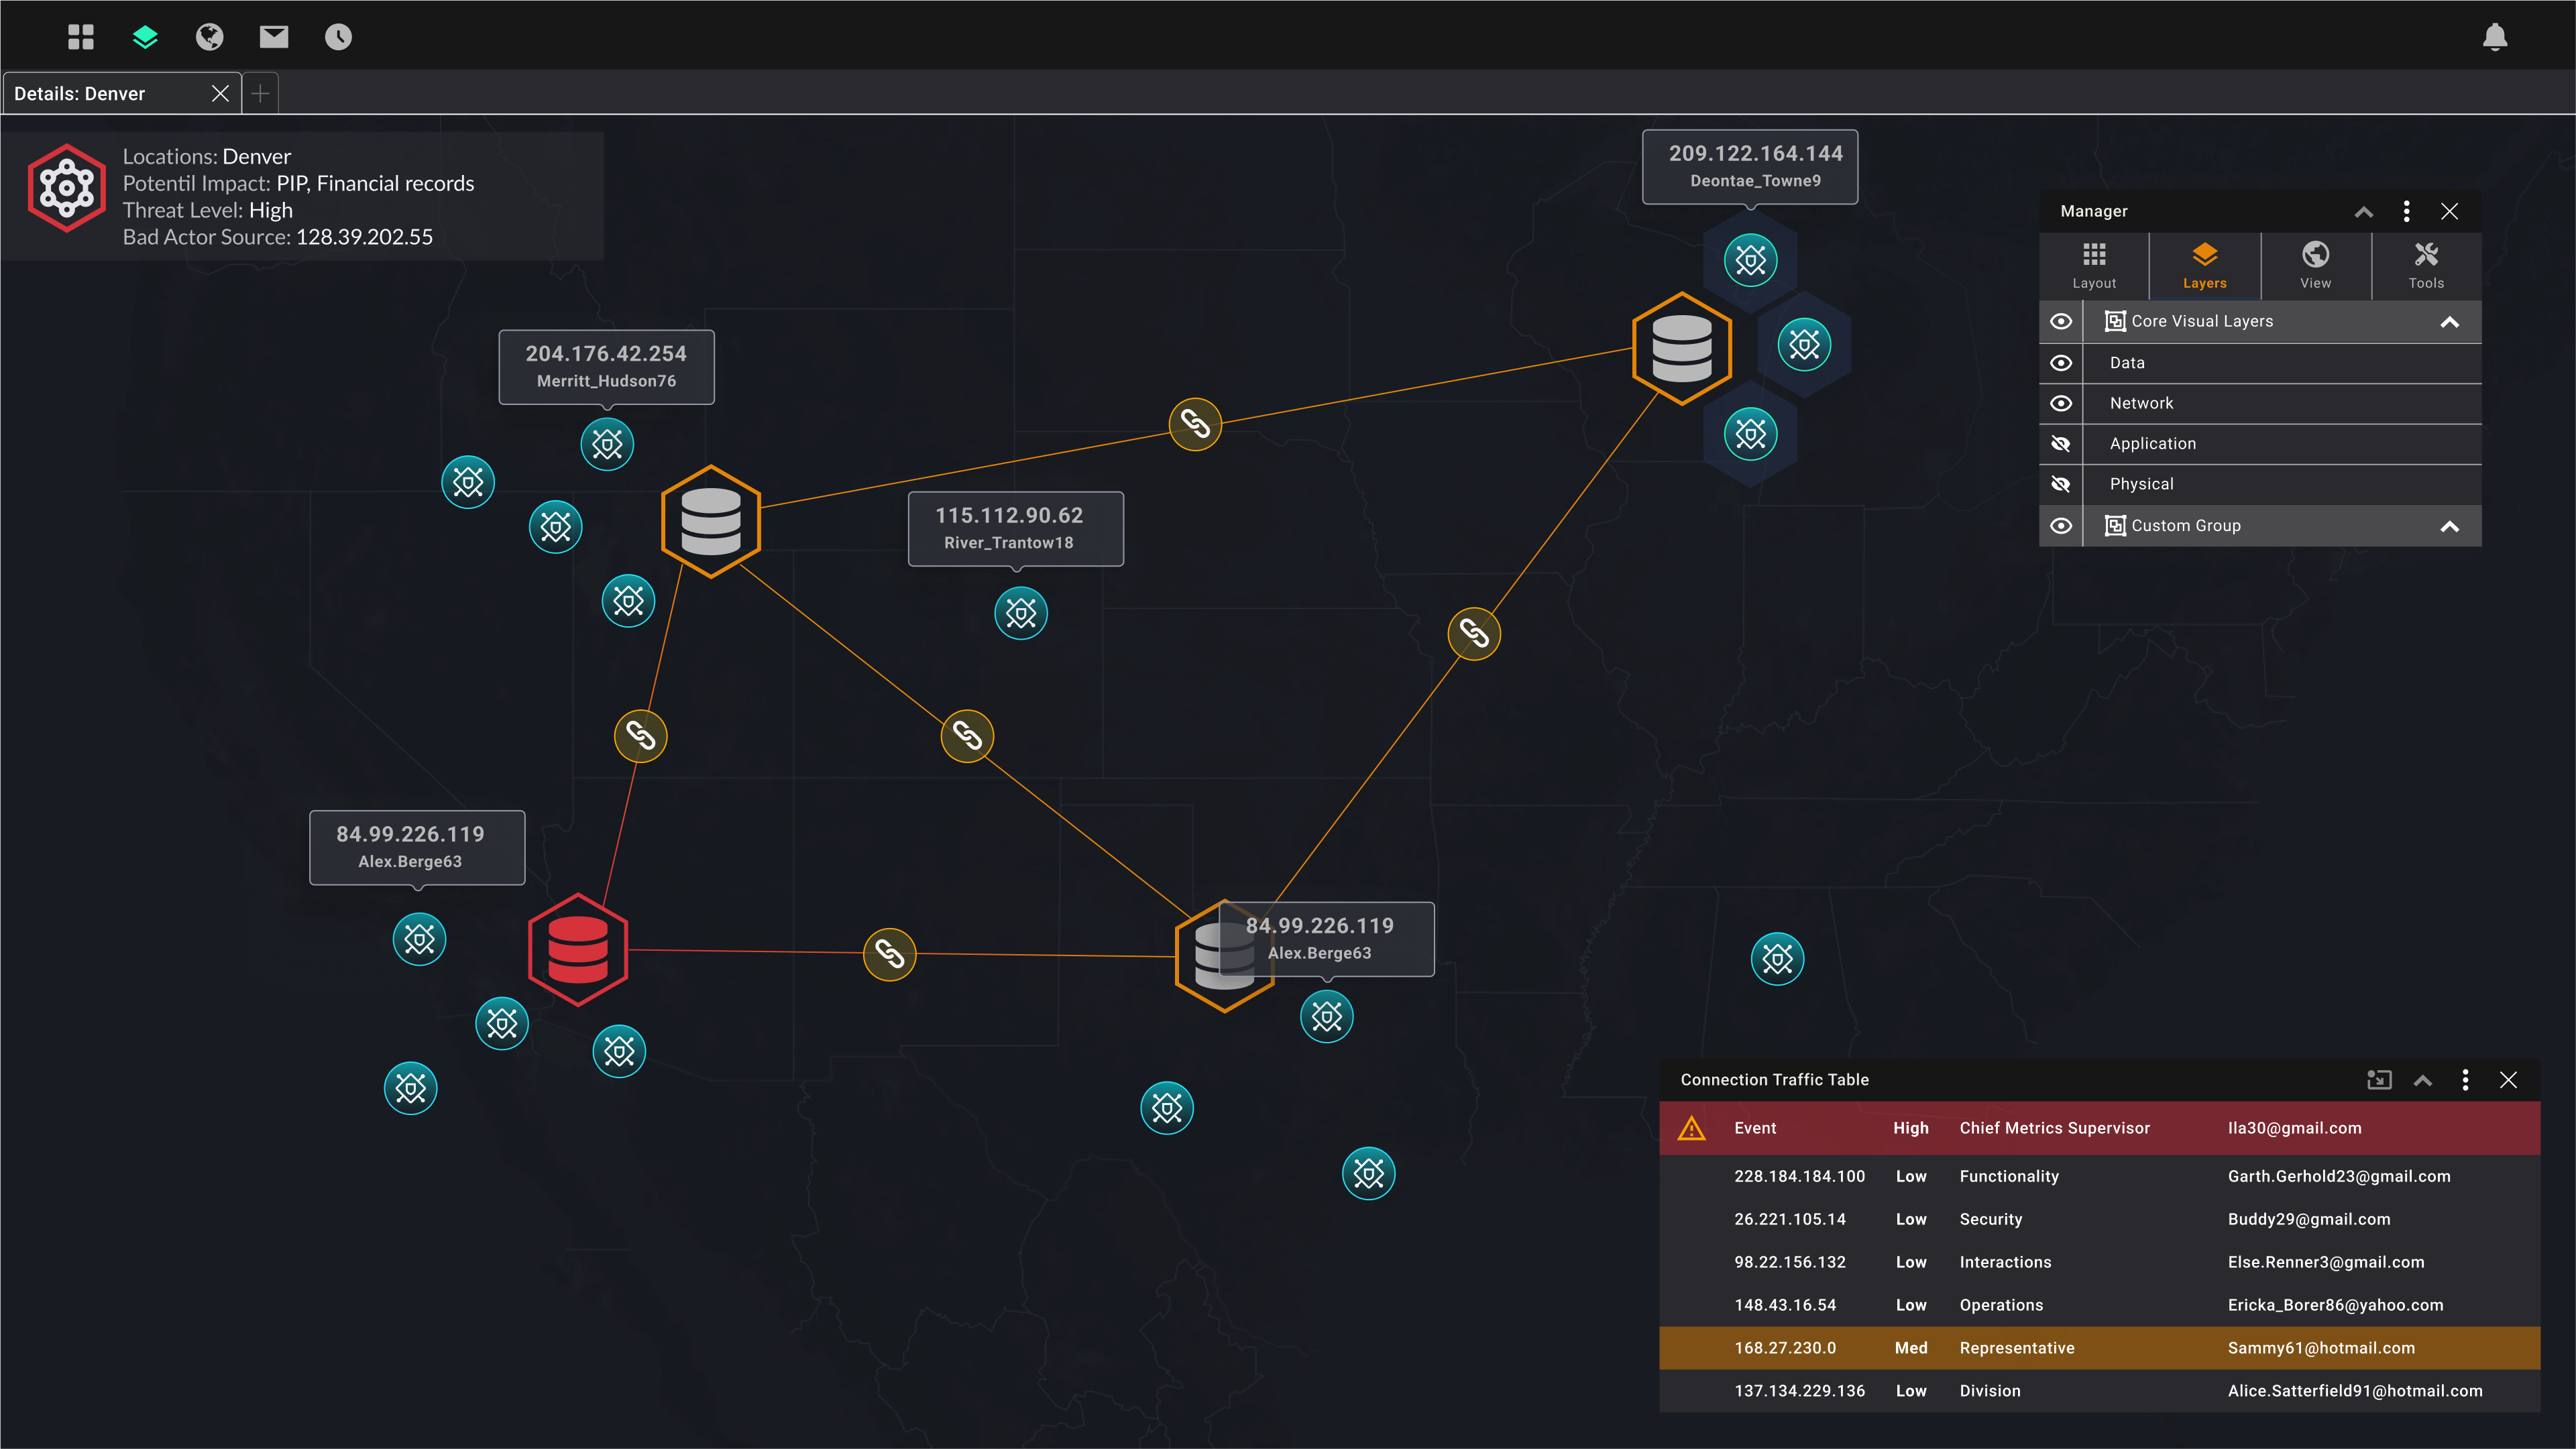The width and height of the screenshot is (2576, 1449).
Task: Select row 148.43.16.54 Operations
Action: click(2099, 1305)
